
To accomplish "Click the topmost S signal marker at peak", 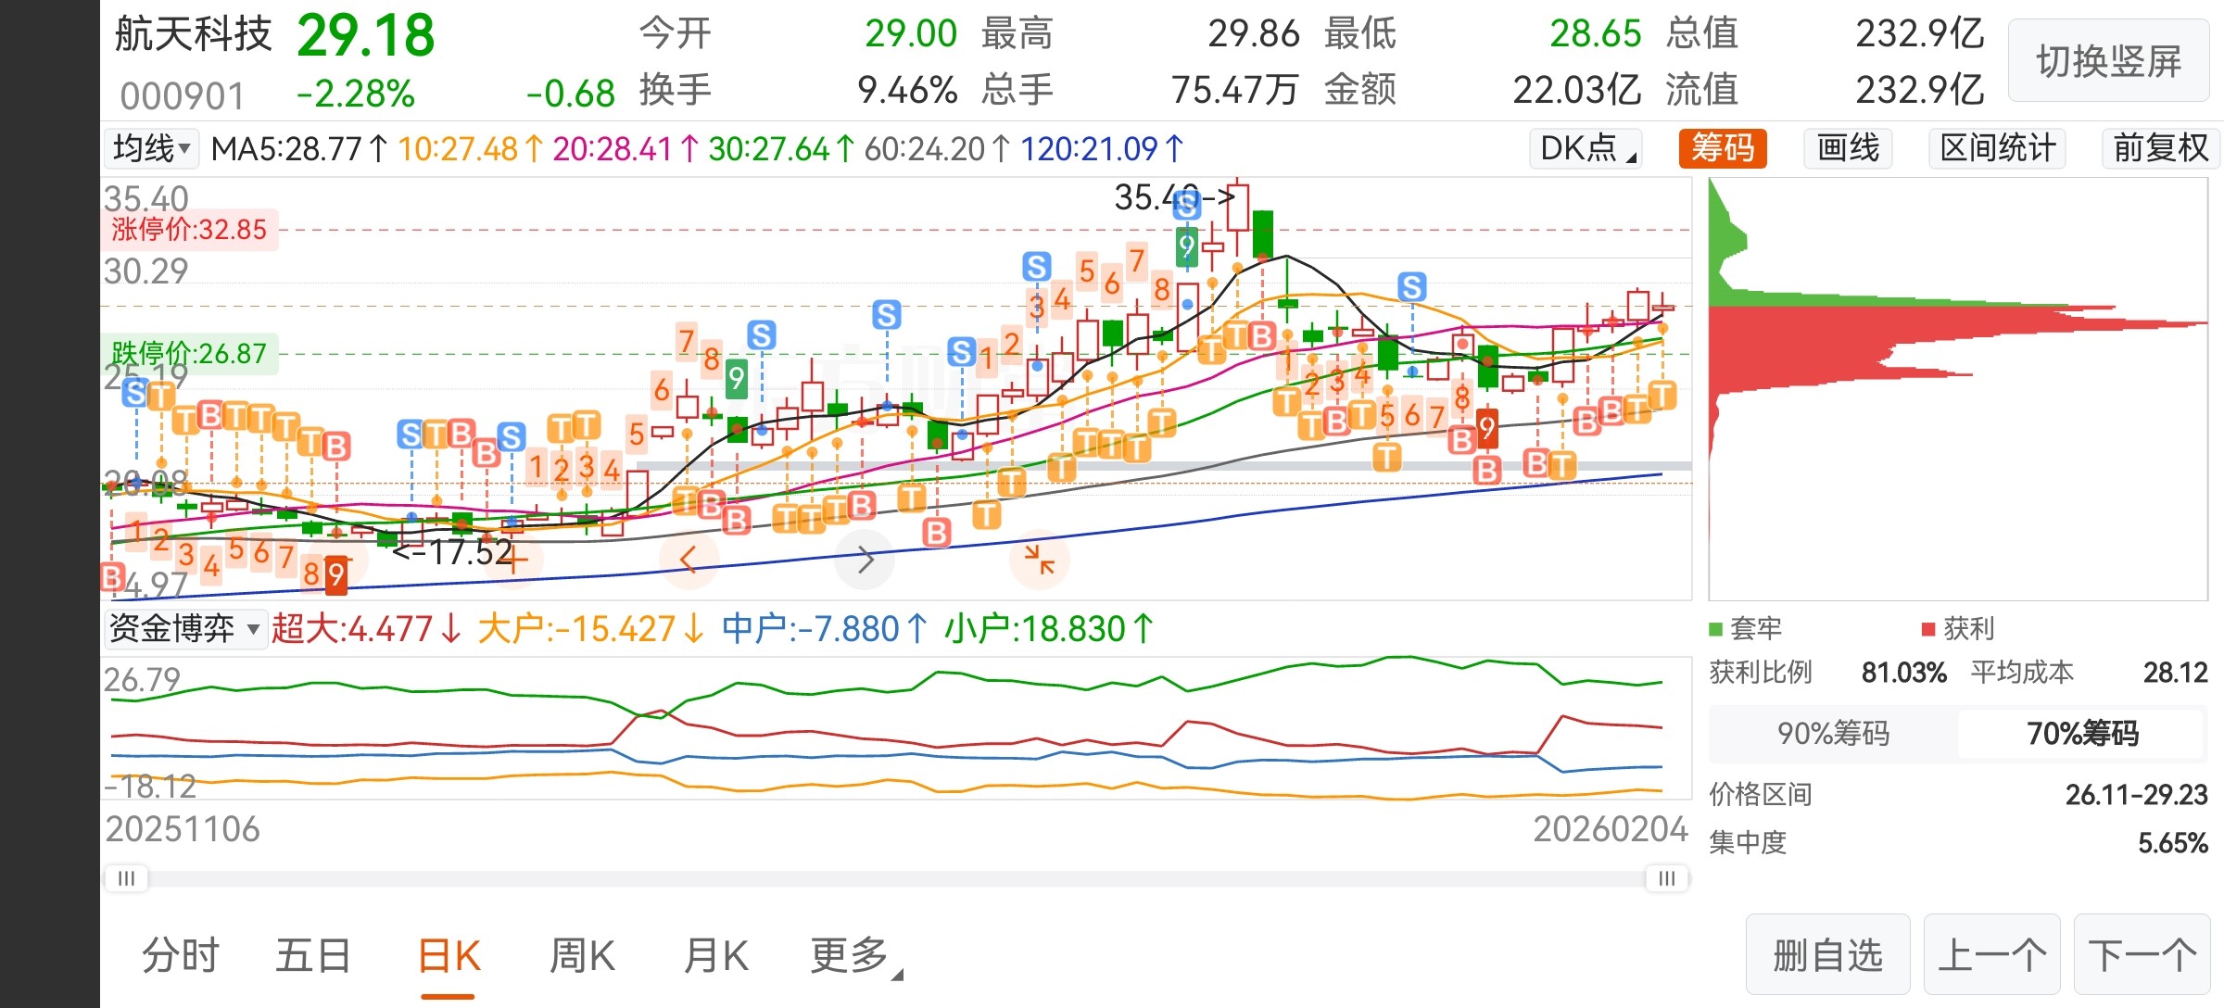I will point(1186,205).
